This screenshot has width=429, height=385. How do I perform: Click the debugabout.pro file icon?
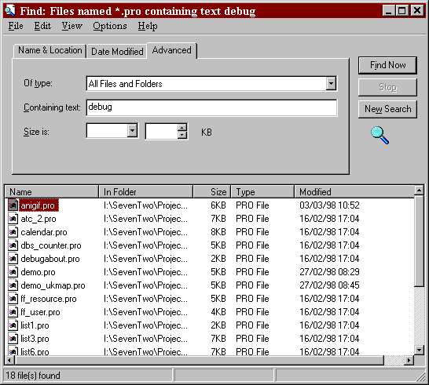point(13,259)
